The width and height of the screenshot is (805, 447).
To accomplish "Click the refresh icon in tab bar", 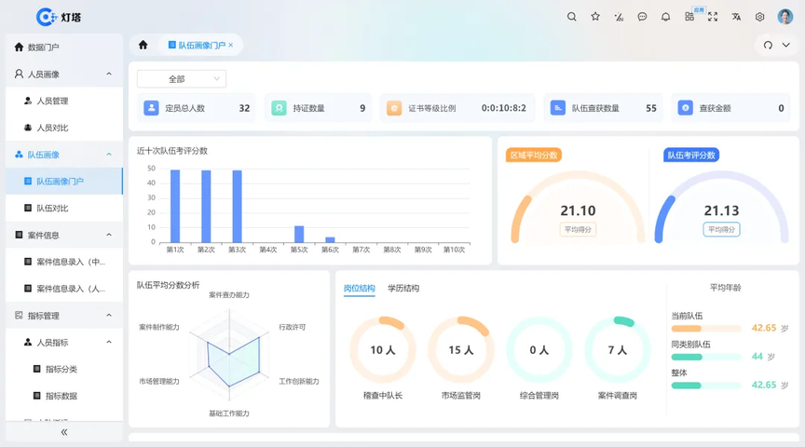I will 768,45.
